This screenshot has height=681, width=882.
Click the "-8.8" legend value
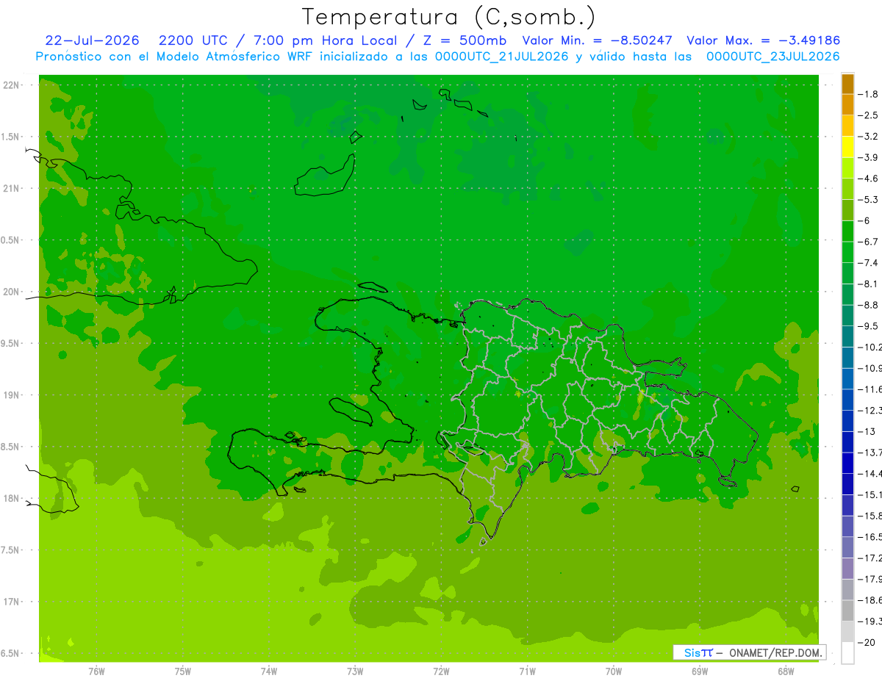(868, 305)
